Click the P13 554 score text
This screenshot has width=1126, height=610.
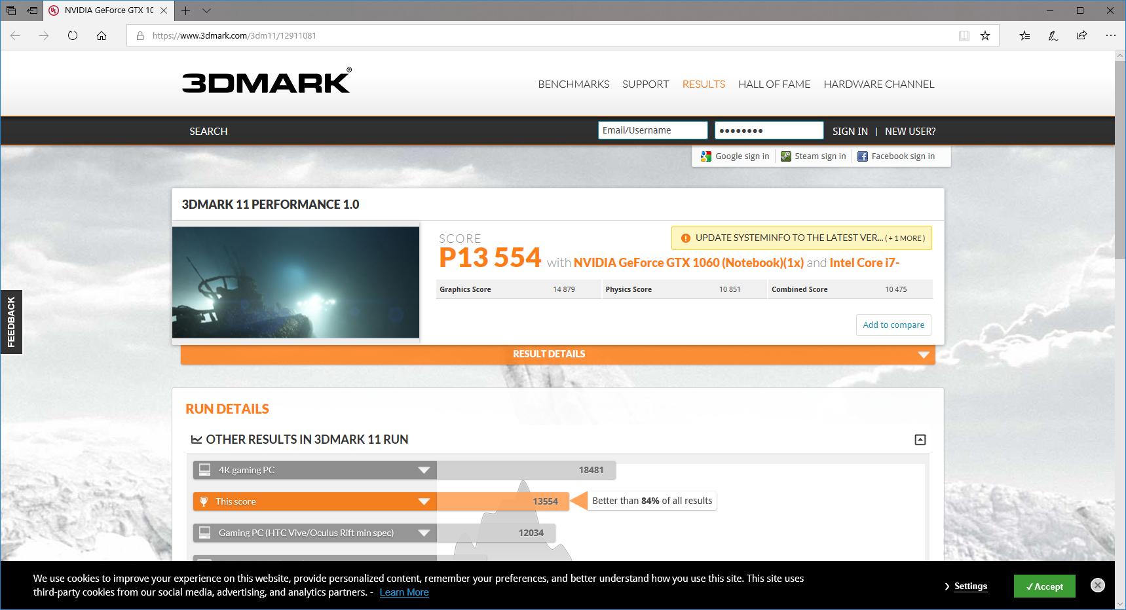click(490, 258)
